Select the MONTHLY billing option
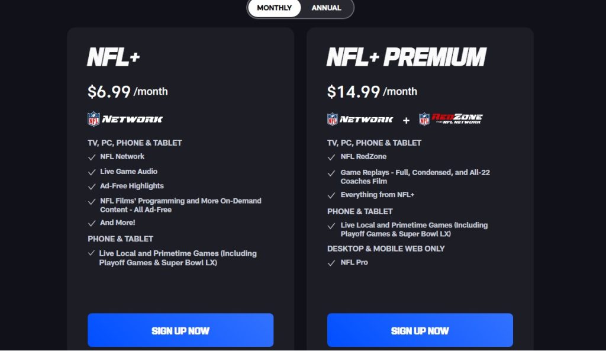The height and width of the screenshot is (351, 606). click(273, 8)
